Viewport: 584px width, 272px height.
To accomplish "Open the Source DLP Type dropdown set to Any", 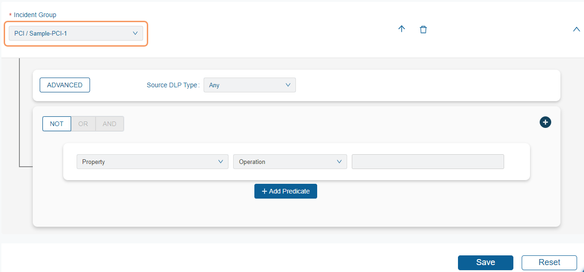I will point(249,85).
